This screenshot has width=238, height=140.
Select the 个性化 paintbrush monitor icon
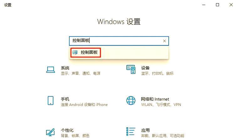(50, 132)
